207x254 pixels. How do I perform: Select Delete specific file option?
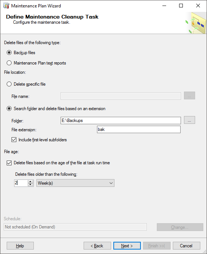(x=9, y=84)
